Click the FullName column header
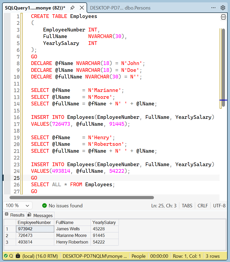Screen dimensions: 230x262 click(x=72, y=222)
